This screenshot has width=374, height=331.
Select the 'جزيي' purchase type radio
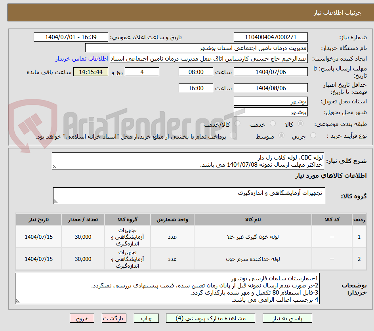point(313,135)
